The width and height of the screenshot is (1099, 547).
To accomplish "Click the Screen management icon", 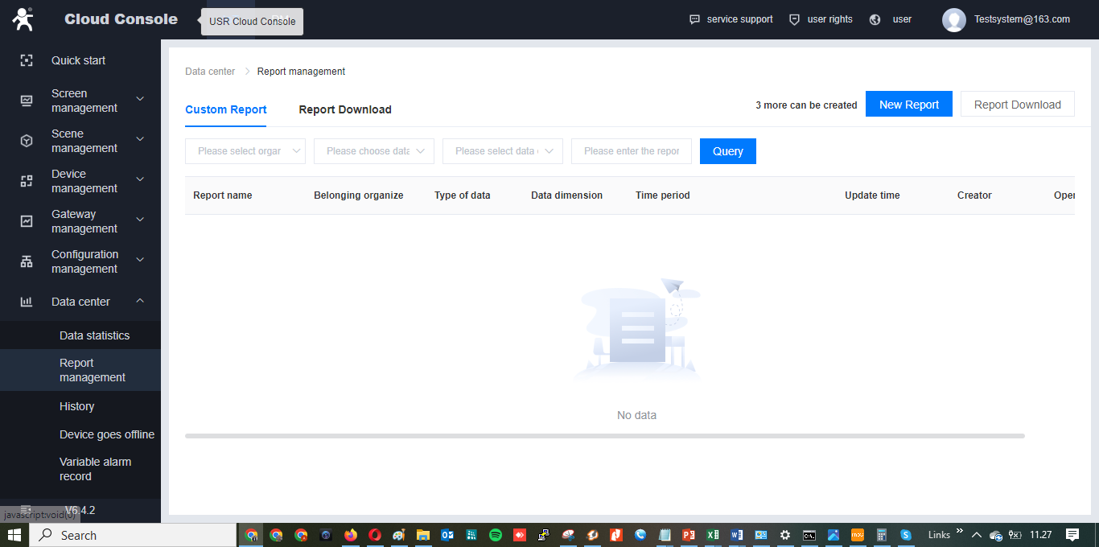I will (x=27, y=101).
